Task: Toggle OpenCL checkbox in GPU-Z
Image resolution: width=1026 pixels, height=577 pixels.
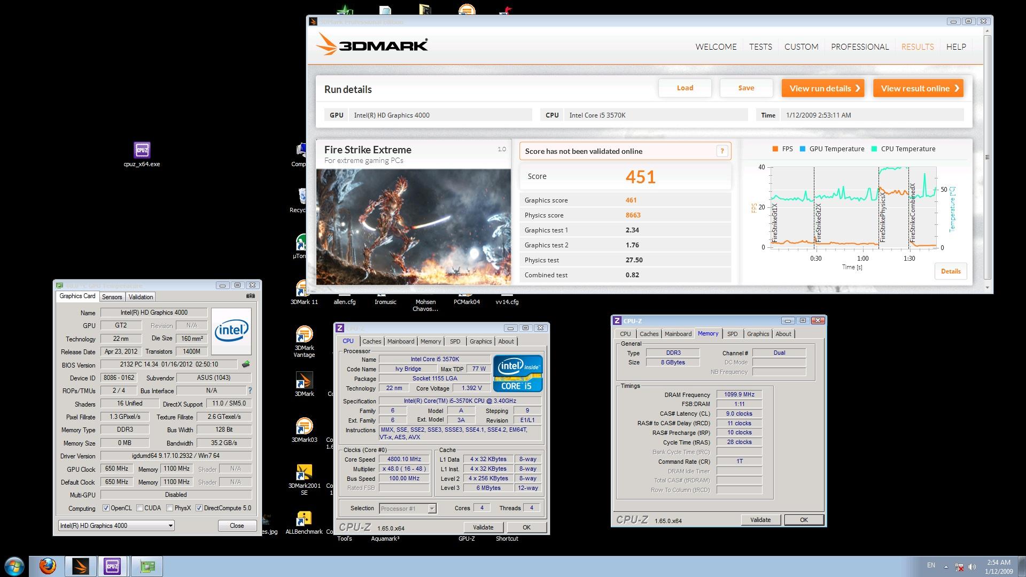Action: pyautogui.click(x=106, y=508)
